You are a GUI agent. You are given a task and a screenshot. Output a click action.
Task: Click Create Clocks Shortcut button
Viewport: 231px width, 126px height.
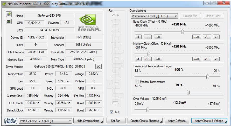(145, 121)
